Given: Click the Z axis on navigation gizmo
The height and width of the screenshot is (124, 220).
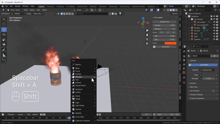Looking at the screenshot, I should [x=143, y=18].
